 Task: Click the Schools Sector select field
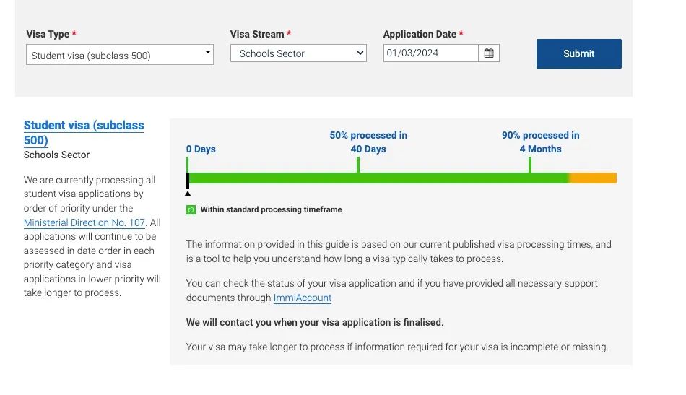(298, 53)
